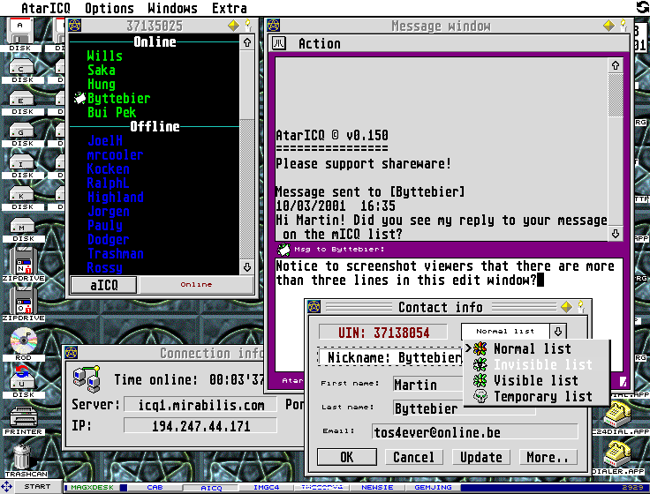Click the Atari logo icon beside Action
650x494 pixels.
coord(279,43)
